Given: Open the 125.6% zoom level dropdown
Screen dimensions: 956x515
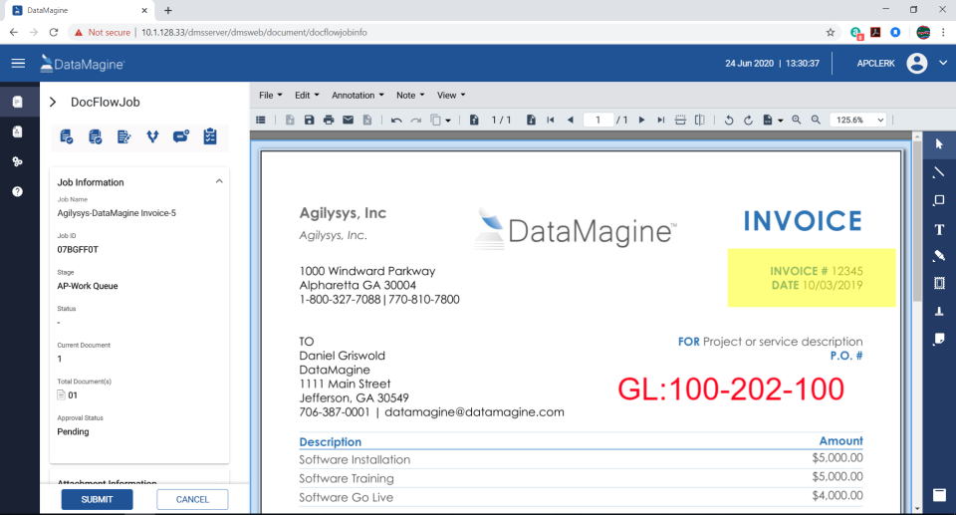Looking at the screenshot, I should [858, 121].
